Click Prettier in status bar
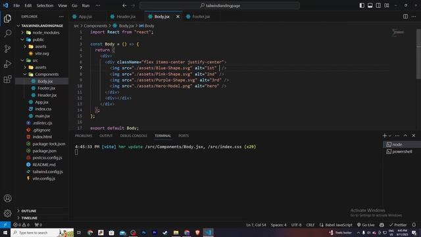421x237 pixels. click(x=398, y=224)
